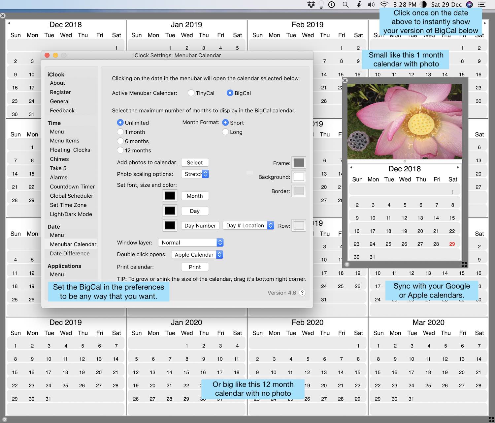Open Floating Clocks settings
This screenshot has width=495, height=423.
coord(70,150)
